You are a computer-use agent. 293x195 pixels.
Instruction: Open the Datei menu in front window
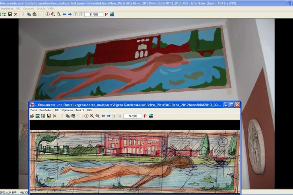coord(33,110)
